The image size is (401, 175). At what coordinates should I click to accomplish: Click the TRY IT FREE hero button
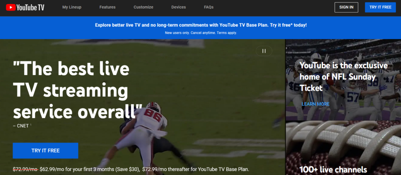pos(45,151)
